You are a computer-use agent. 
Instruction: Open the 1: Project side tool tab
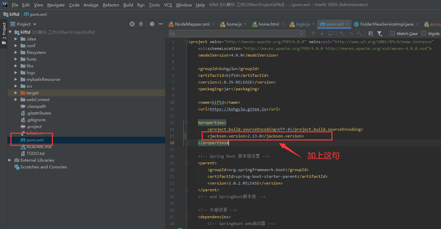point(4,33)
